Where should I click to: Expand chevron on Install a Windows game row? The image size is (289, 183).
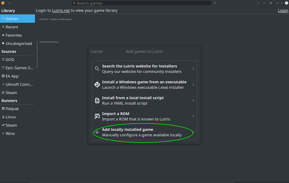pyautogui.click(x=193, y=84)
